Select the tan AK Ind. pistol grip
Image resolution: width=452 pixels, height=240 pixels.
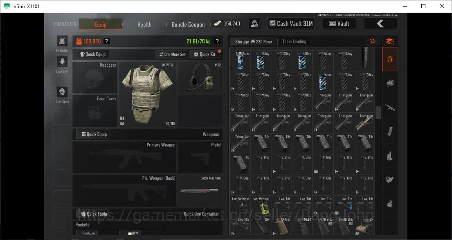[282, 226]
